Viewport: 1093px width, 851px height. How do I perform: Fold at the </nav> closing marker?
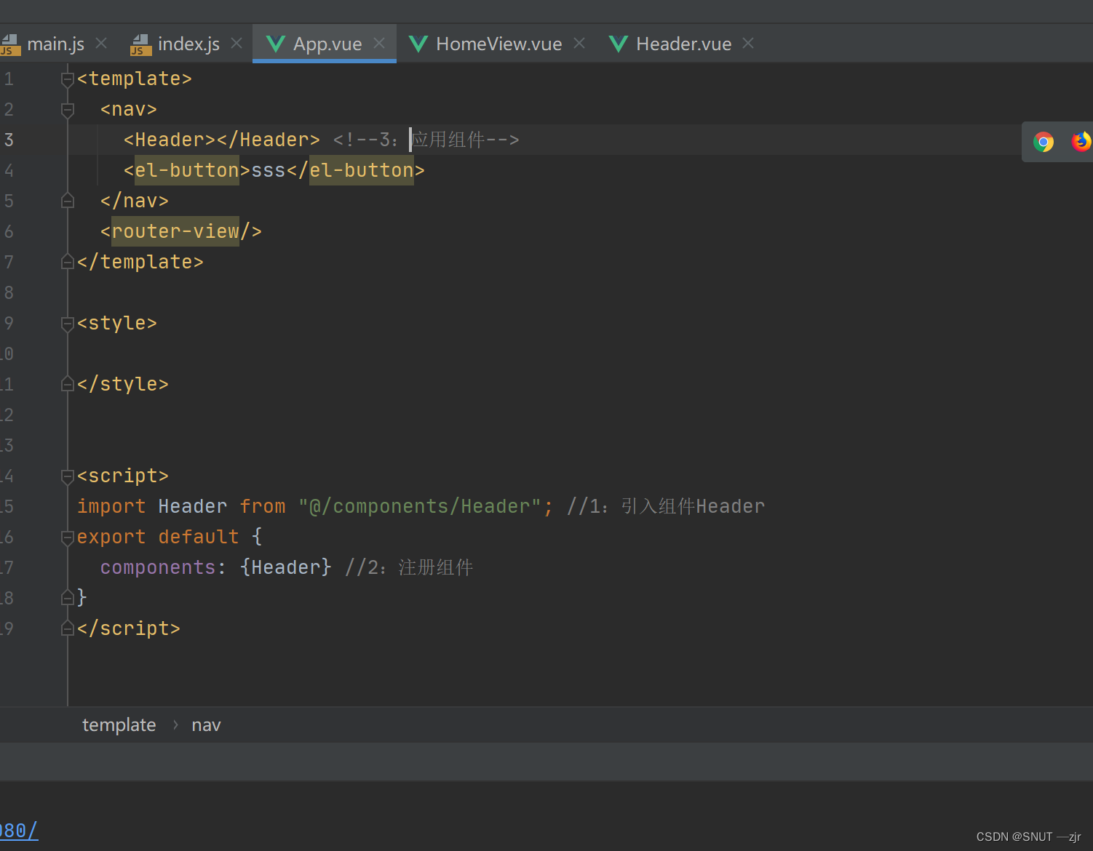[x=68, y=201]
